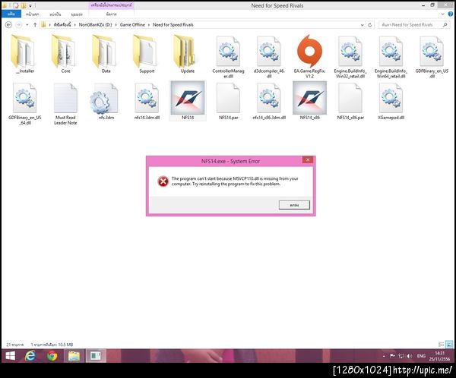456x378 pixels.
Task: Click Need for Speed Rivals breadcrumb
Action: (x=173, y=25)
